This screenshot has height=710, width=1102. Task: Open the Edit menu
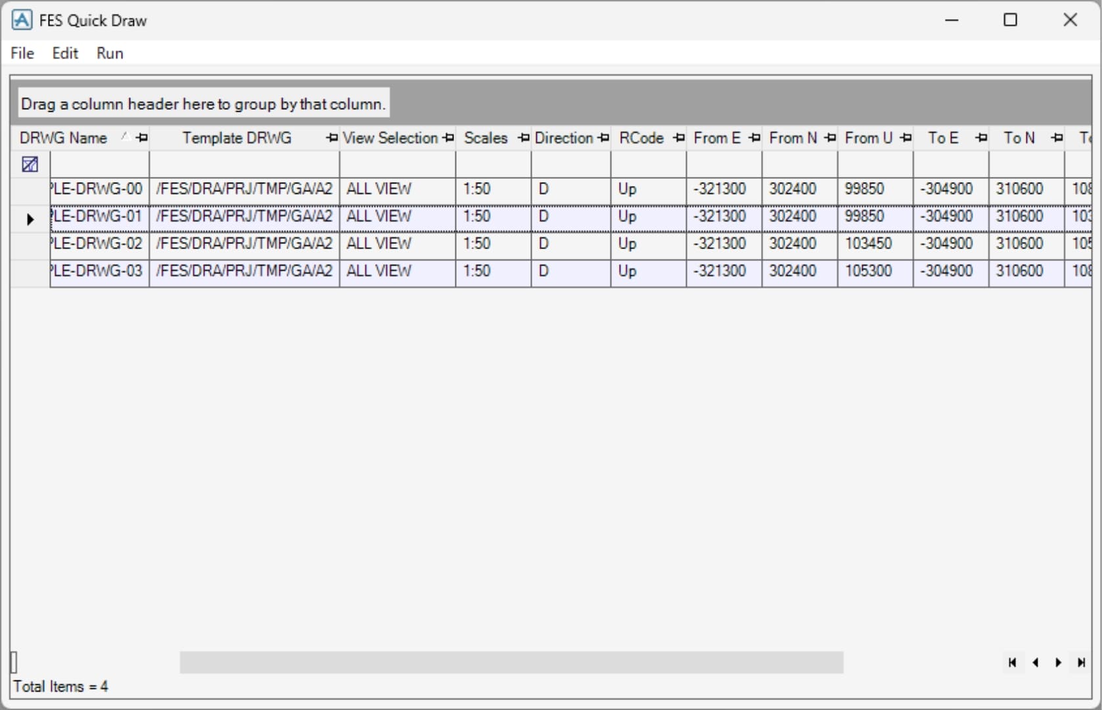(65, 53)
